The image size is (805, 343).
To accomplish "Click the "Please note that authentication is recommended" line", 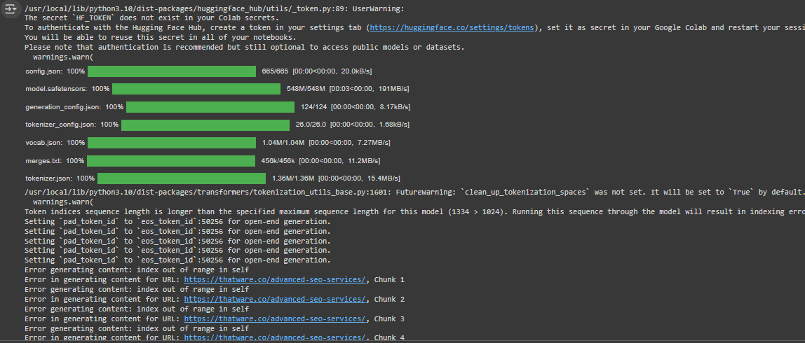I will tap(244, 47).
